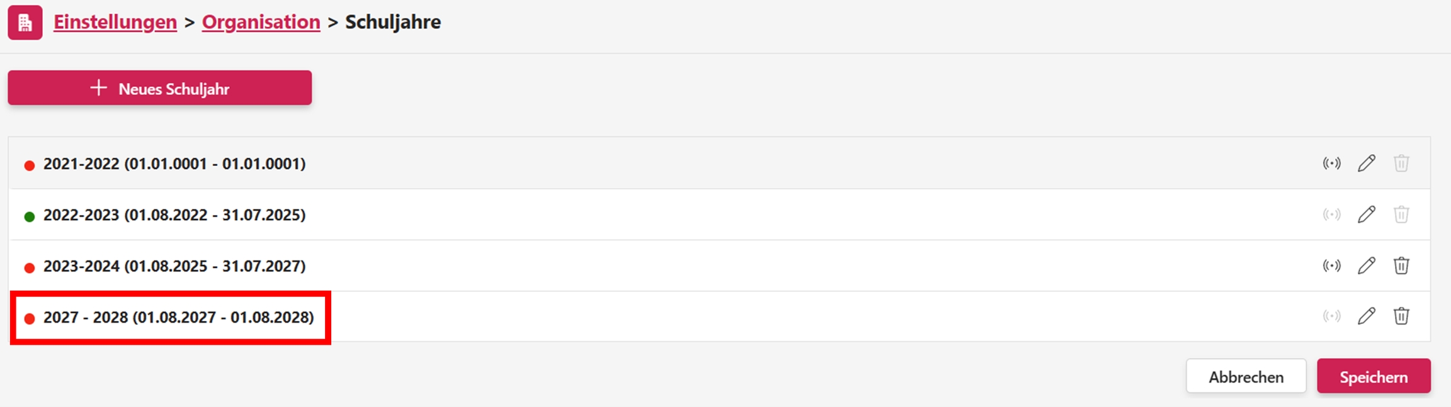
Task: Go to Einstellungen breadcrumb link
Action: tap(115, 22)
